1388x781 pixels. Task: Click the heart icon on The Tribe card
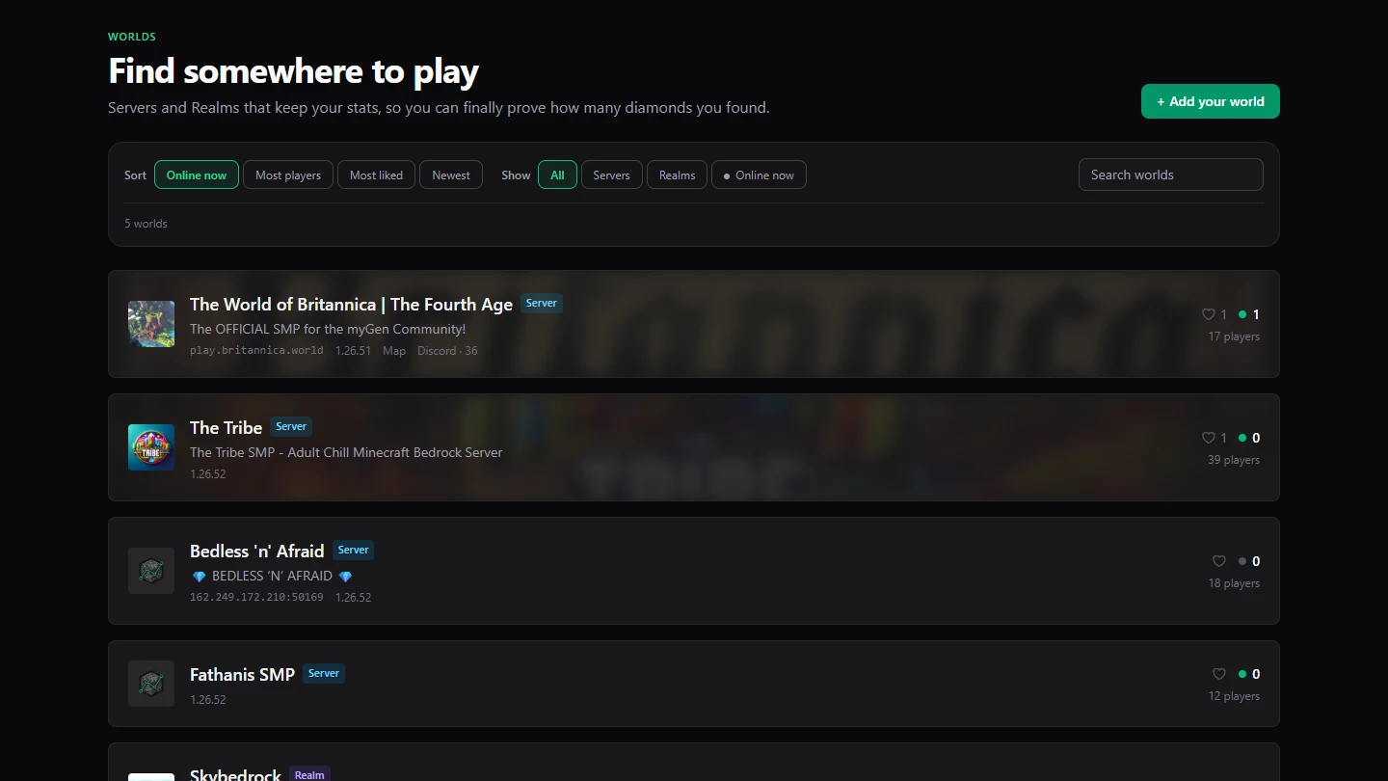(1208, 438)
